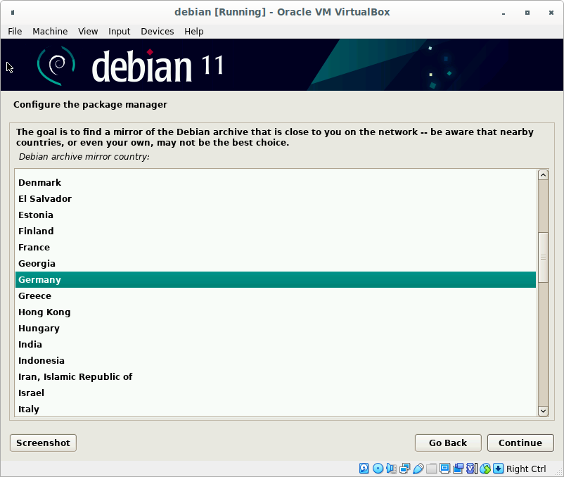The image size is (564, 477).
Task: Click the mouse integration globe icon
Action: tap(485, 469)
